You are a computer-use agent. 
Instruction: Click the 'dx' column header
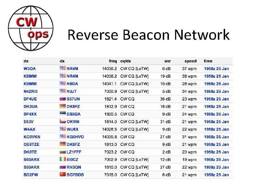pos(62,61)
